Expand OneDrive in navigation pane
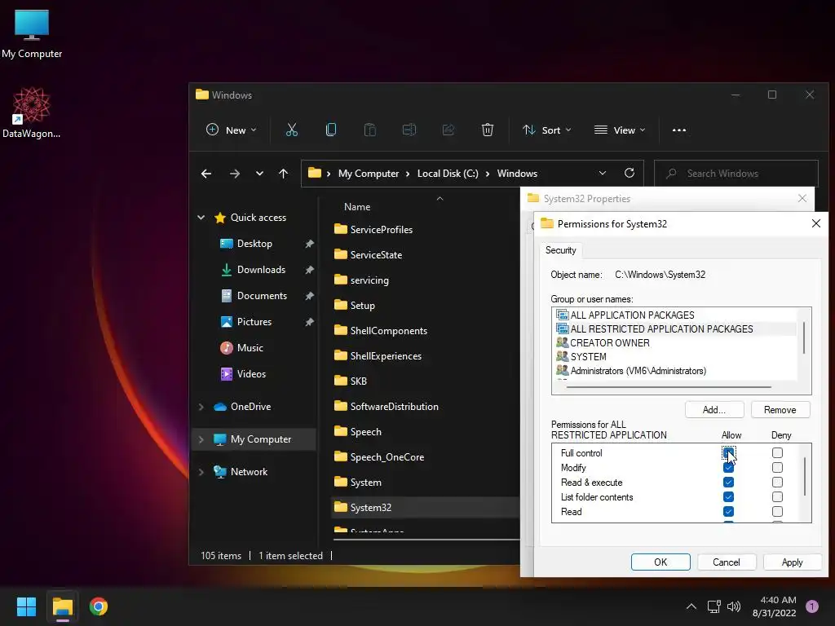 [201, 407]
